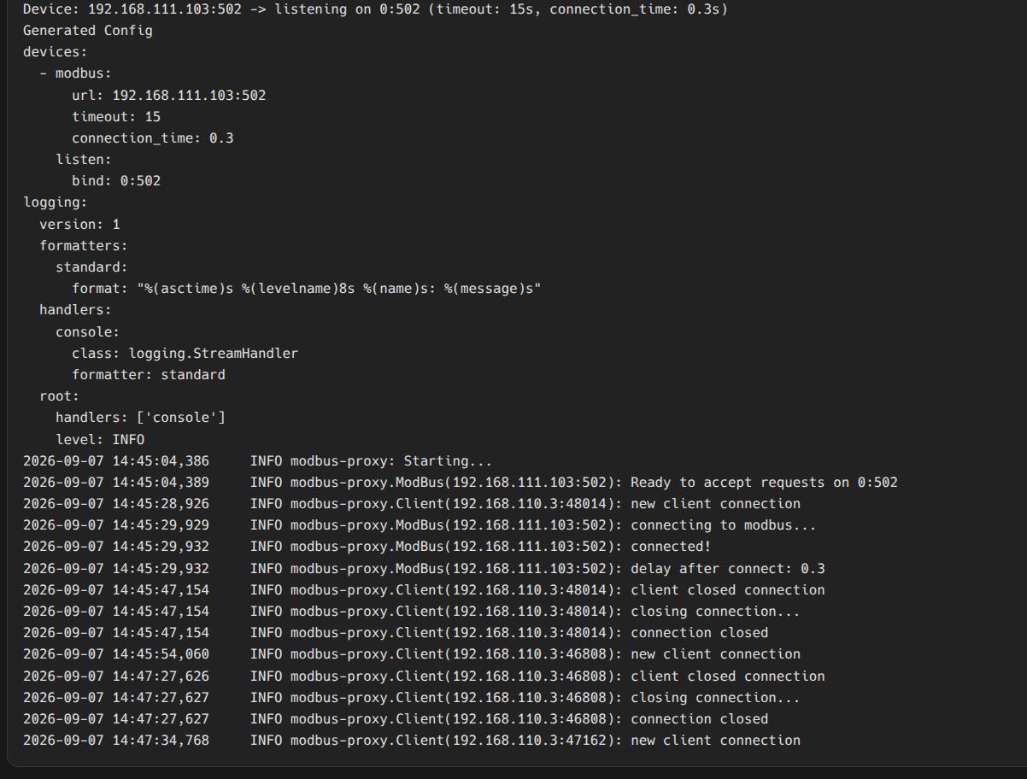Click the 'connection_time: 0.3' line

(x=152, y=138)
